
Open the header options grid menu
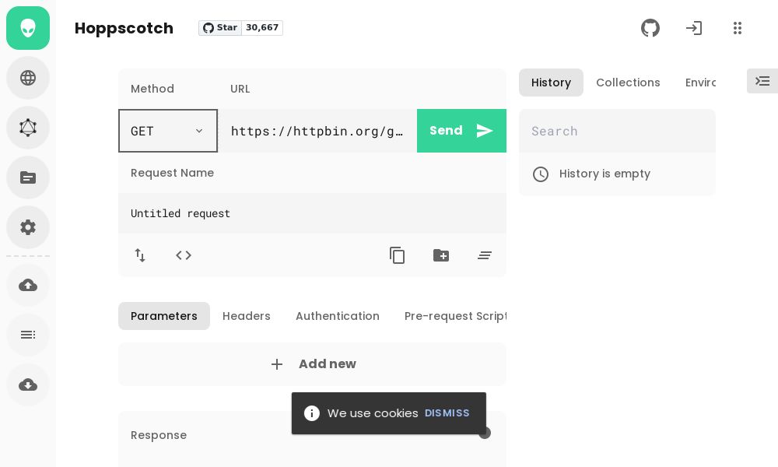coord(738,28)
